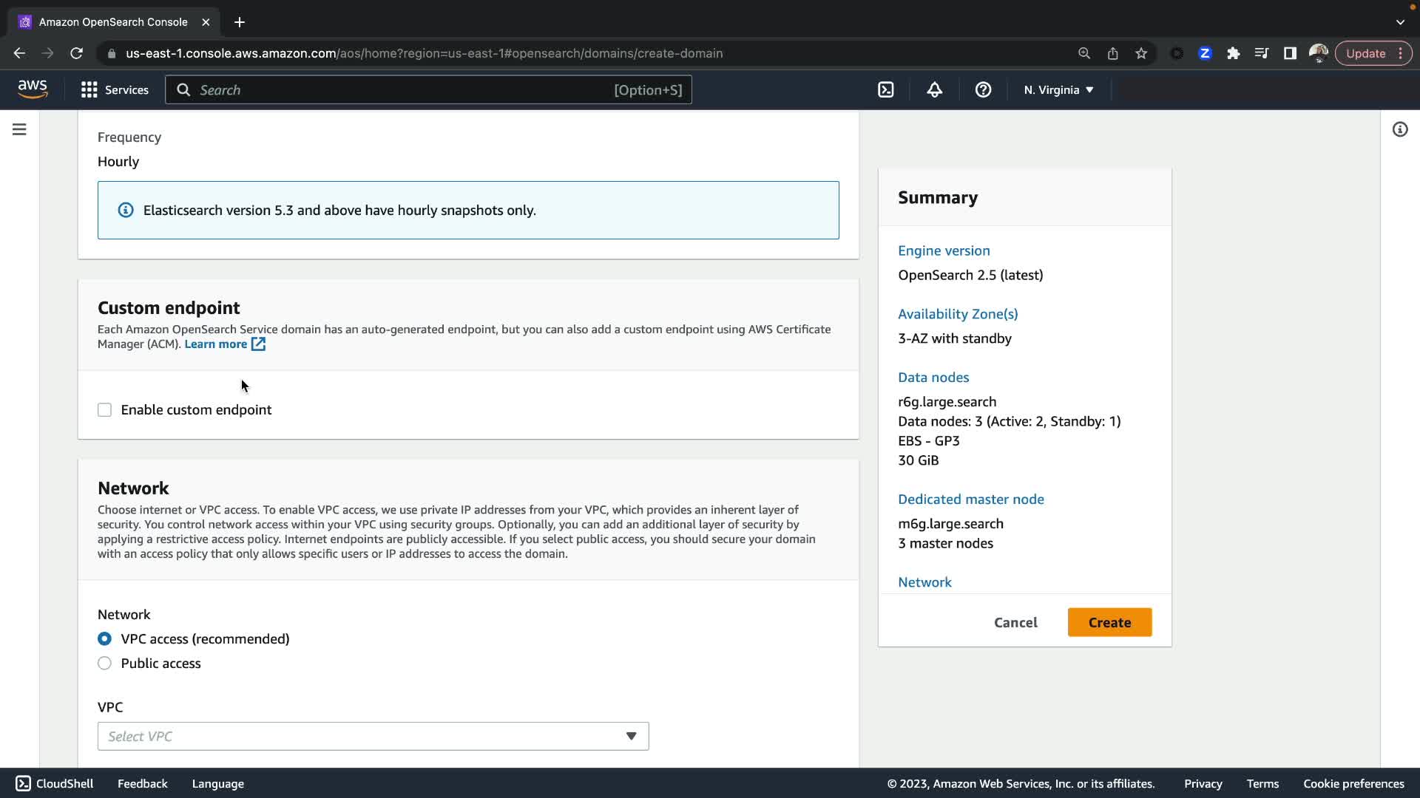
Task: Open the notifications bell
Action: (x=934, y=90)
